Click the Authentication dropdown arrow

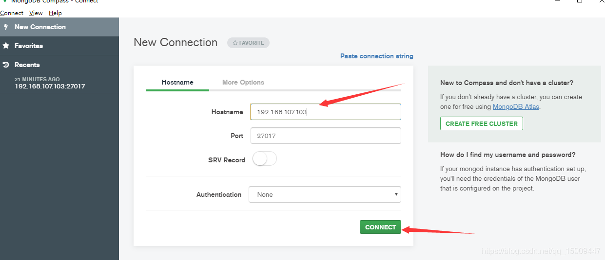[x=396, y=194]
